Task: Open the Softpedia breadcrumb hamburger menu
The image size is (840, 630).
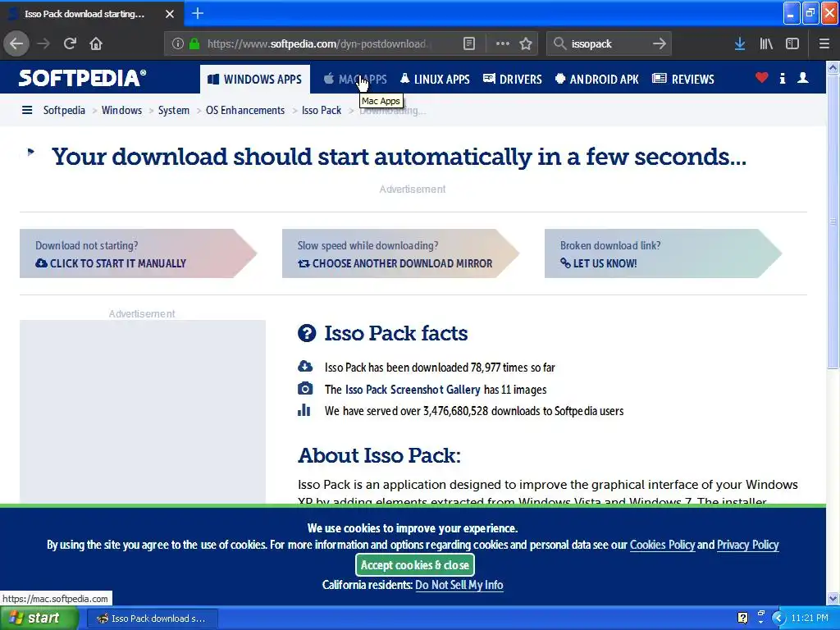Action: click(x=27, y=111)
